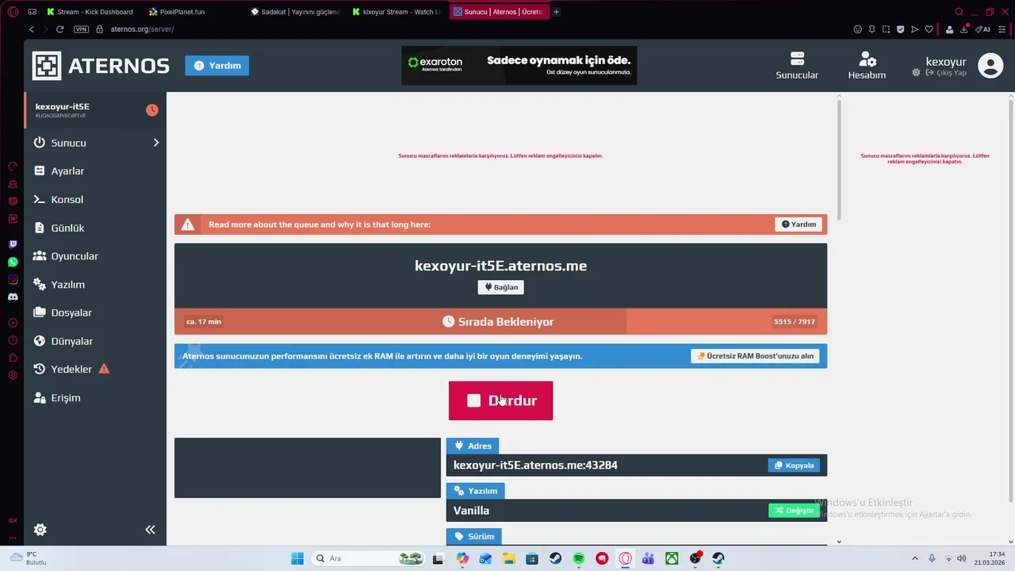Open Dosyalar in the sidebar
This screenshot has height=571, width=1015.
point(71,312)
